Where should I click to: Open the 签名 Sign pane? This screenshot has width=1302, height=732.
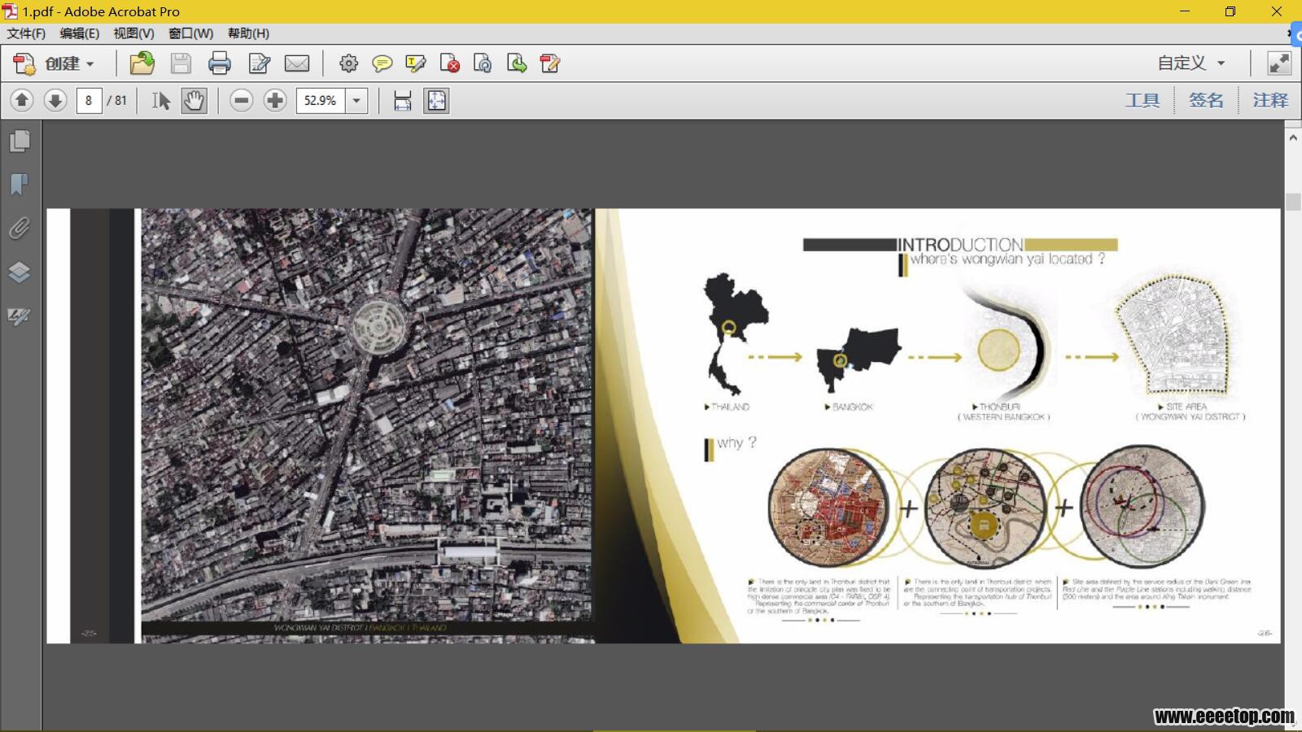coord(1206,100)
